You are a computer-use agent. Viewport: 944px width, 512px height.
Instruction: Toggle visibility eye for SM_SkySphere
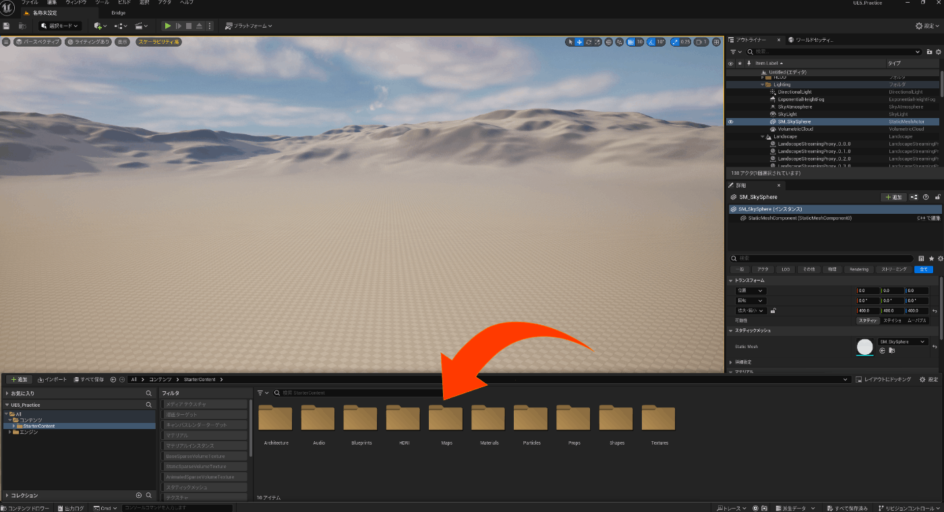click(730, 122)
